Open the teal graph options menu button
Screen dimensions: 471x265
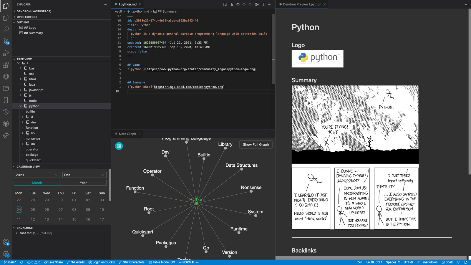(x=119, y=146)
